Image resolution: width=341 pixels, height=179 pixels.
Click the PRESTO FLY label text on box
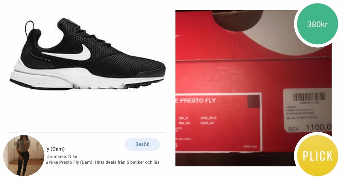198,101
